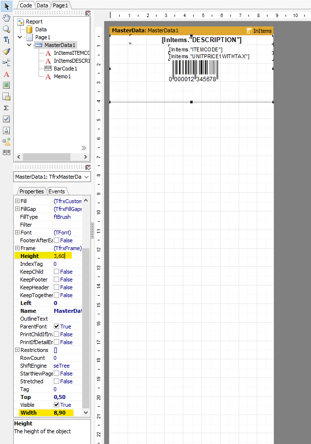Open the Events tab
The image size is (311, 444).
click(x=57, y=191)
